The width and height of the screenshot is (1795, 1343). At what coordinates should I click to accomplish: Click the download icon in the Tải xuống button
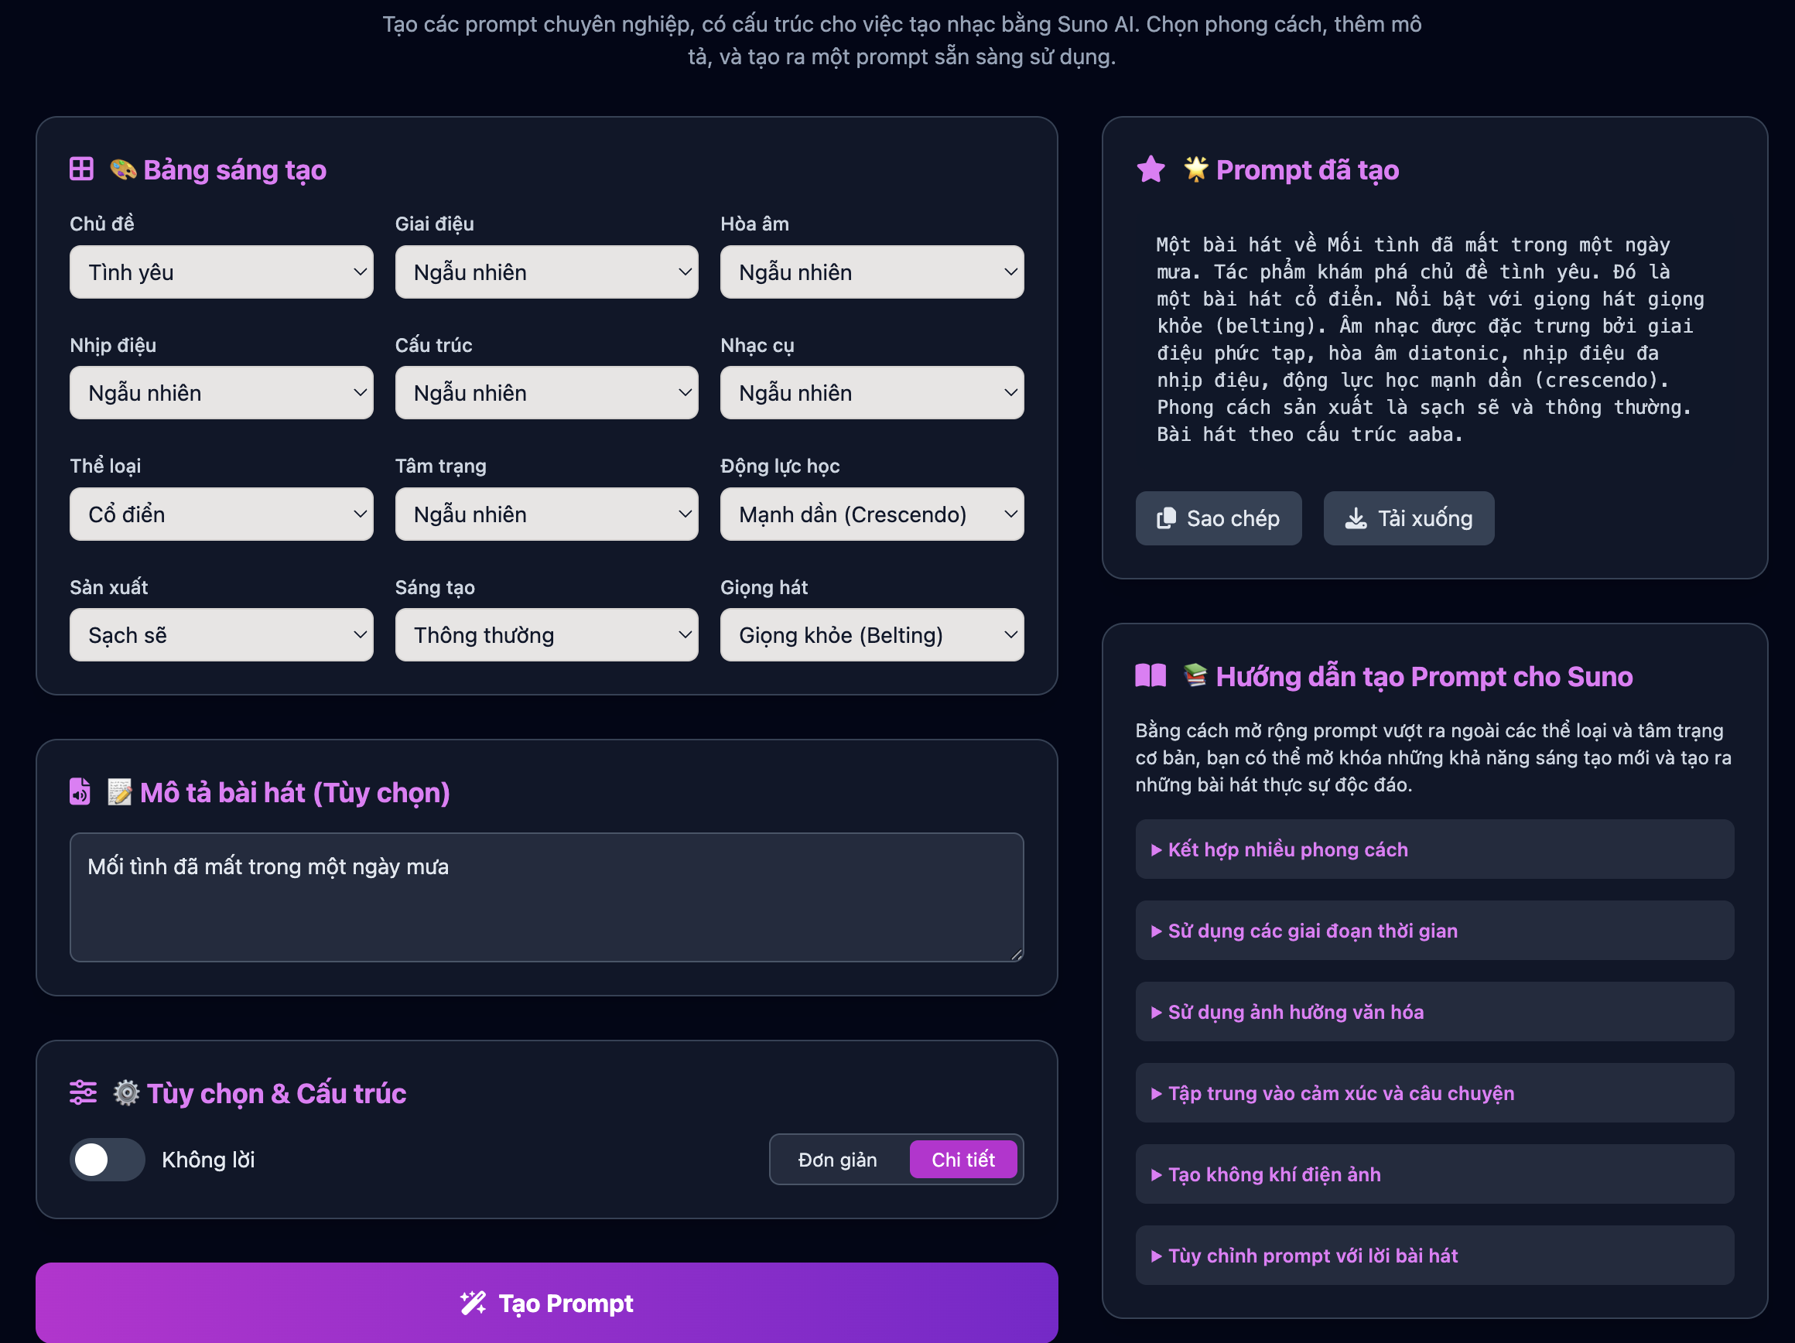(1356, 518)
